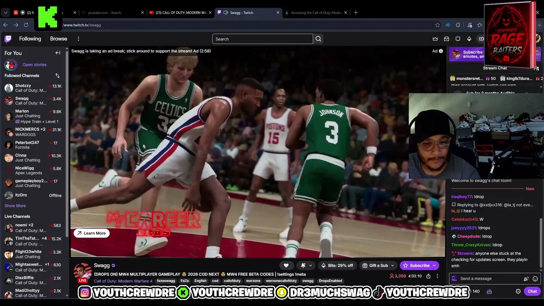Open the chat emote picker
544x306 pixels.
click(535, 279)
